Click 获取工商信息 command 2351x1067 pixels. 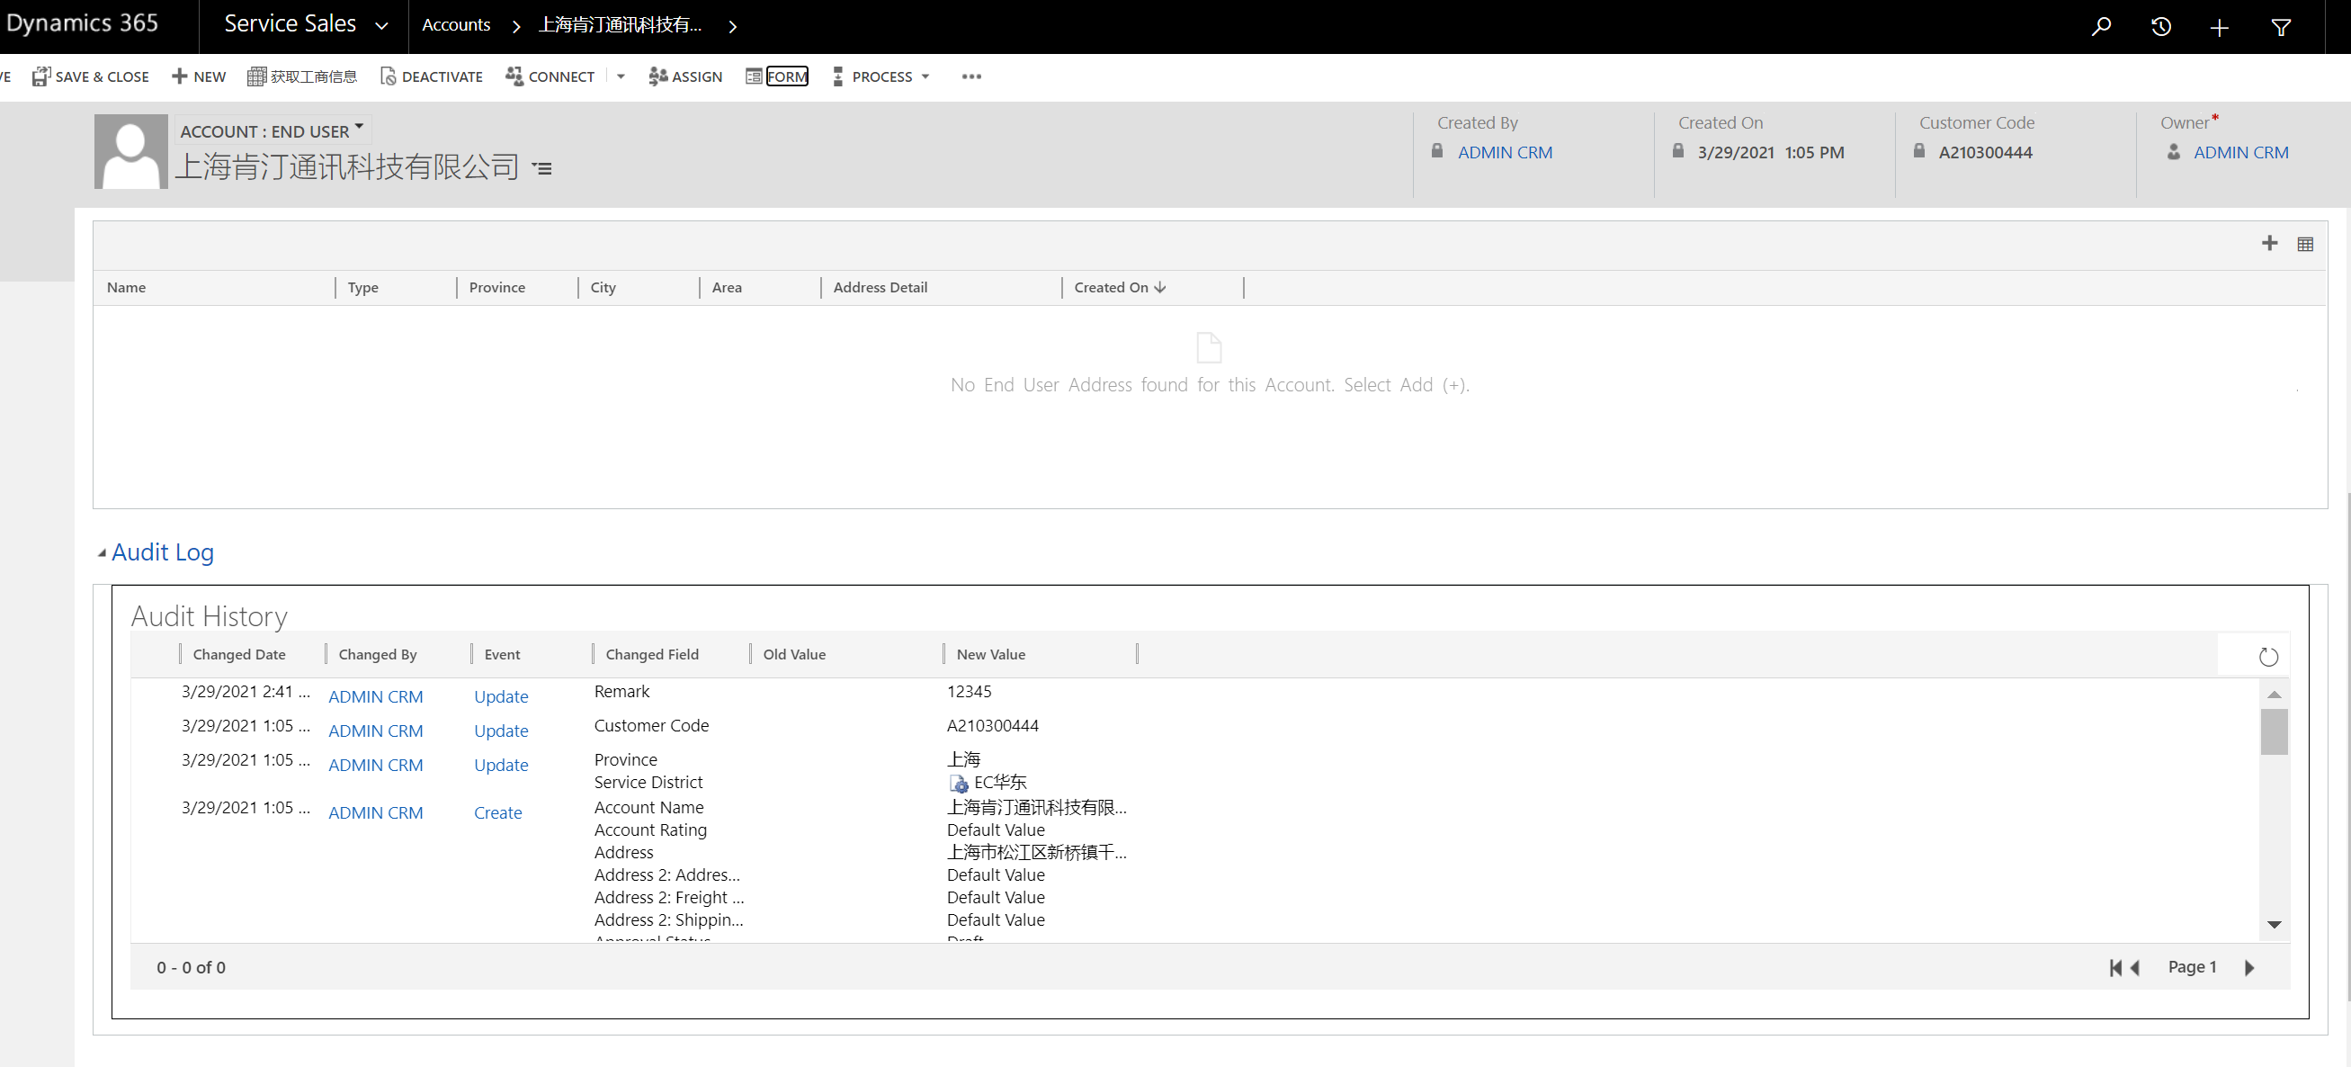(302, 76)
